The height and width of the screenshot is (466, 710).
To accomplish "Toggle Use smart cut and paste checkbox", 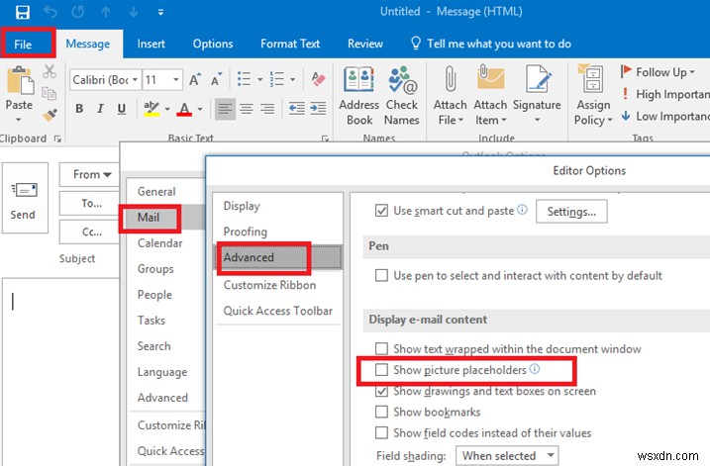I will click(381, 211).
